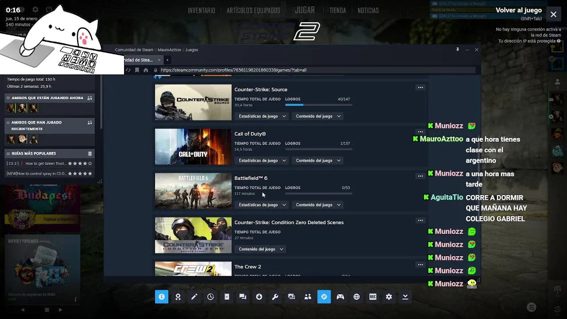Open The Crew 2 title link
The image size is (567, 319).
[x=248, y=267]
